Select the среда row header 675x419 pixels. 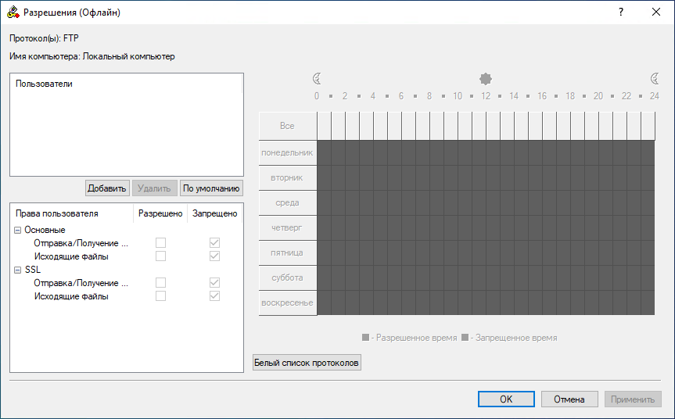pos(288,202)
